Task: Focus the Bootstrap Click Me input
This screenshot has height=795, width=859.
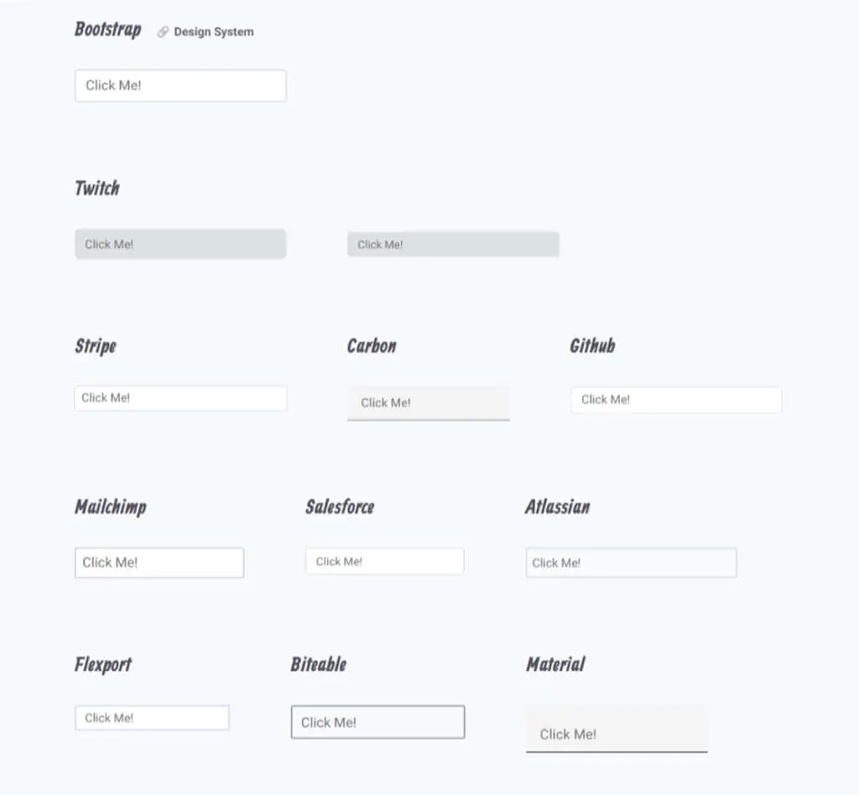Action: tap(181, 86)
